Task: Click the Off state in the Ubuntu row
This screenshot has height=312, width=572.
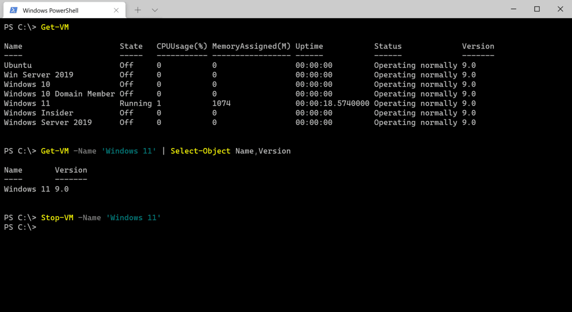Action: [x=126, y=65]
